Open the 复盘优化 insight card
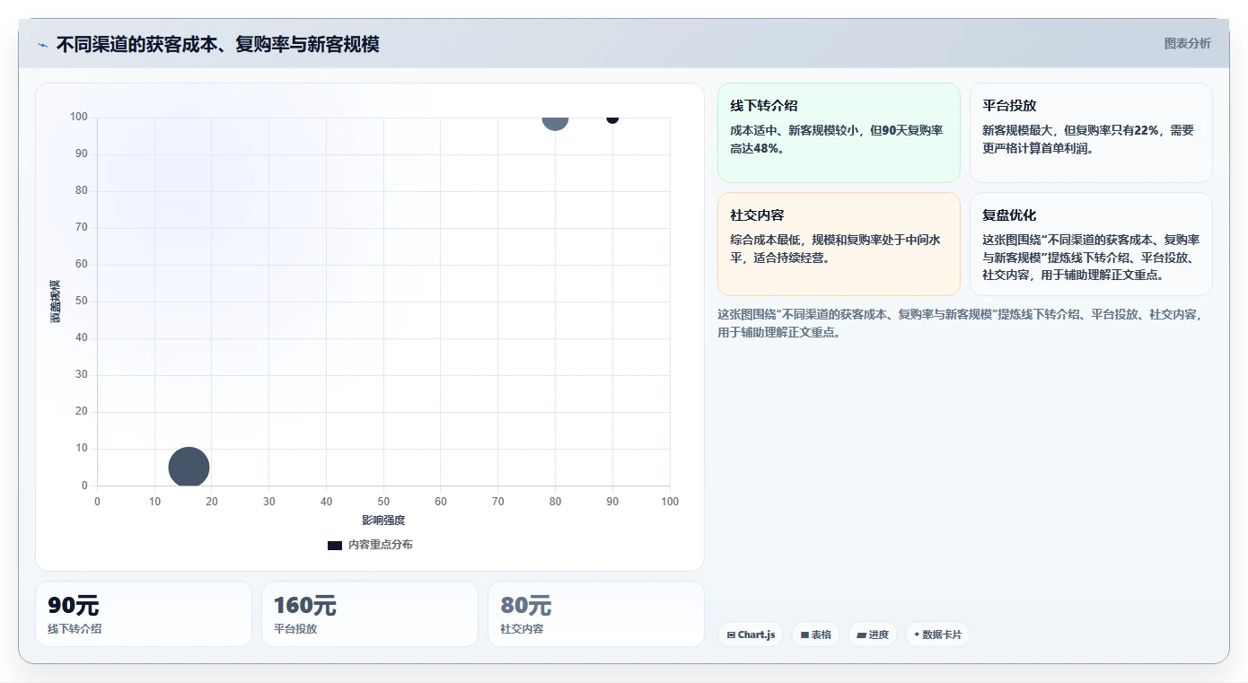 coord(1091,244)
